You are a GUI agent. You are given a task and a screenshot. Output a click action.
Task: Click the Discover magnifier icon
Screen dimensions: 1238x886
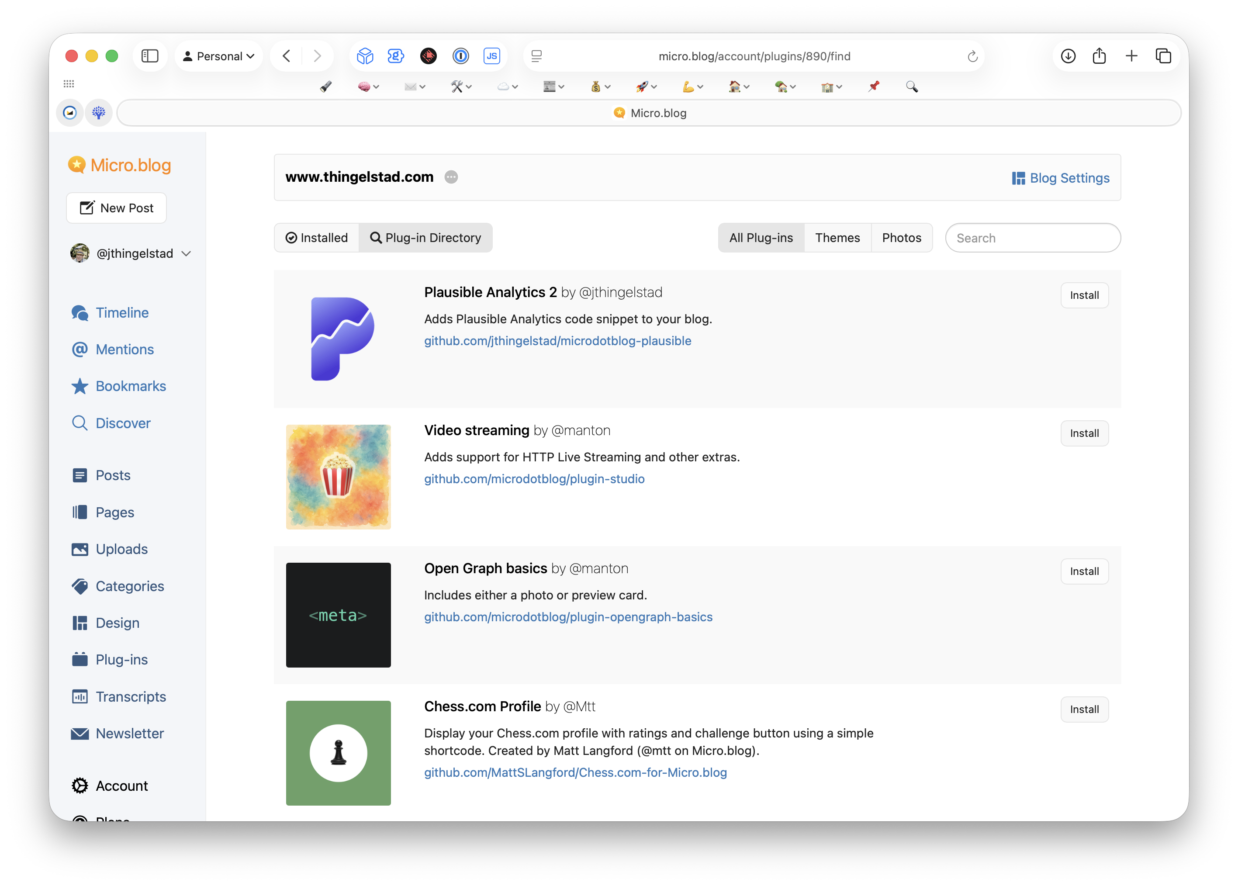tap(80, 423)
